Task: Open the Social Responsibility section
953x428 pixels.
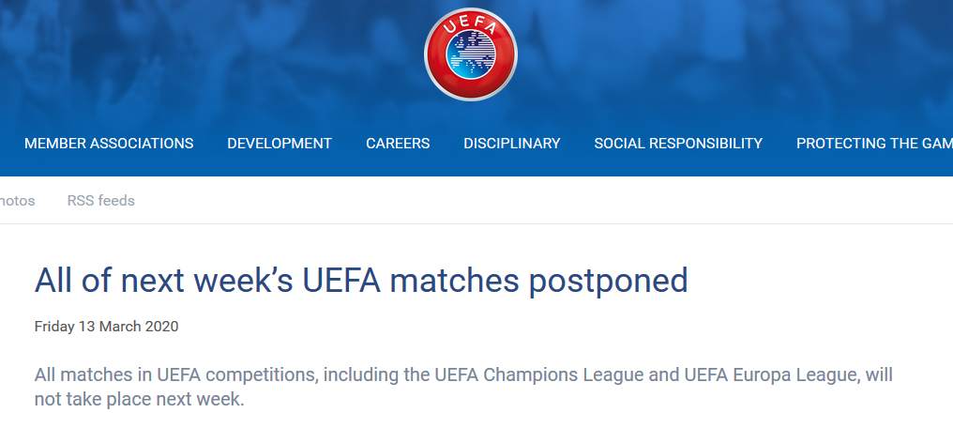Action: click(678, 144)
